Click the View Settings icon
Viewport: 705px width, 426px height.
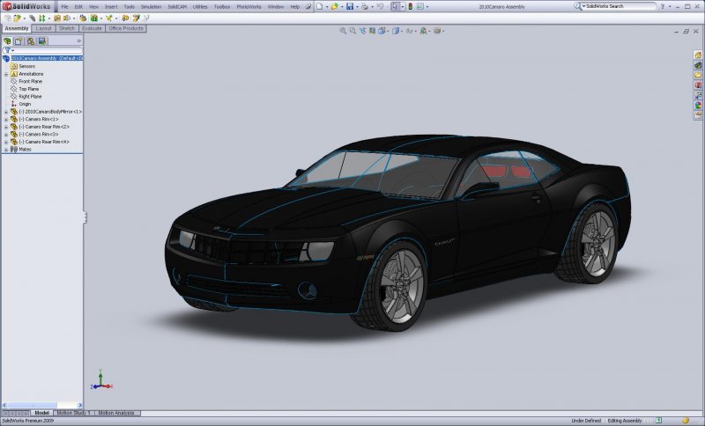pyautogui.click(x=437, y=31)
